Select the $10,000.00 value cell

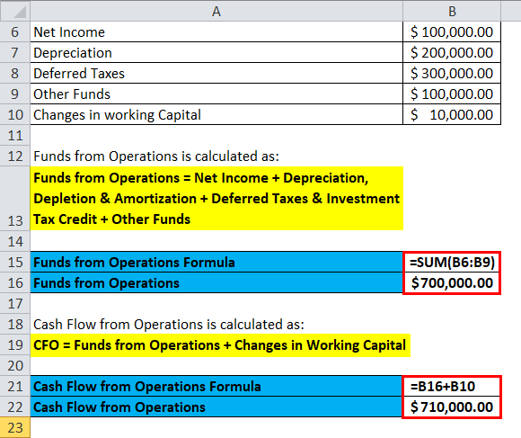452,115
